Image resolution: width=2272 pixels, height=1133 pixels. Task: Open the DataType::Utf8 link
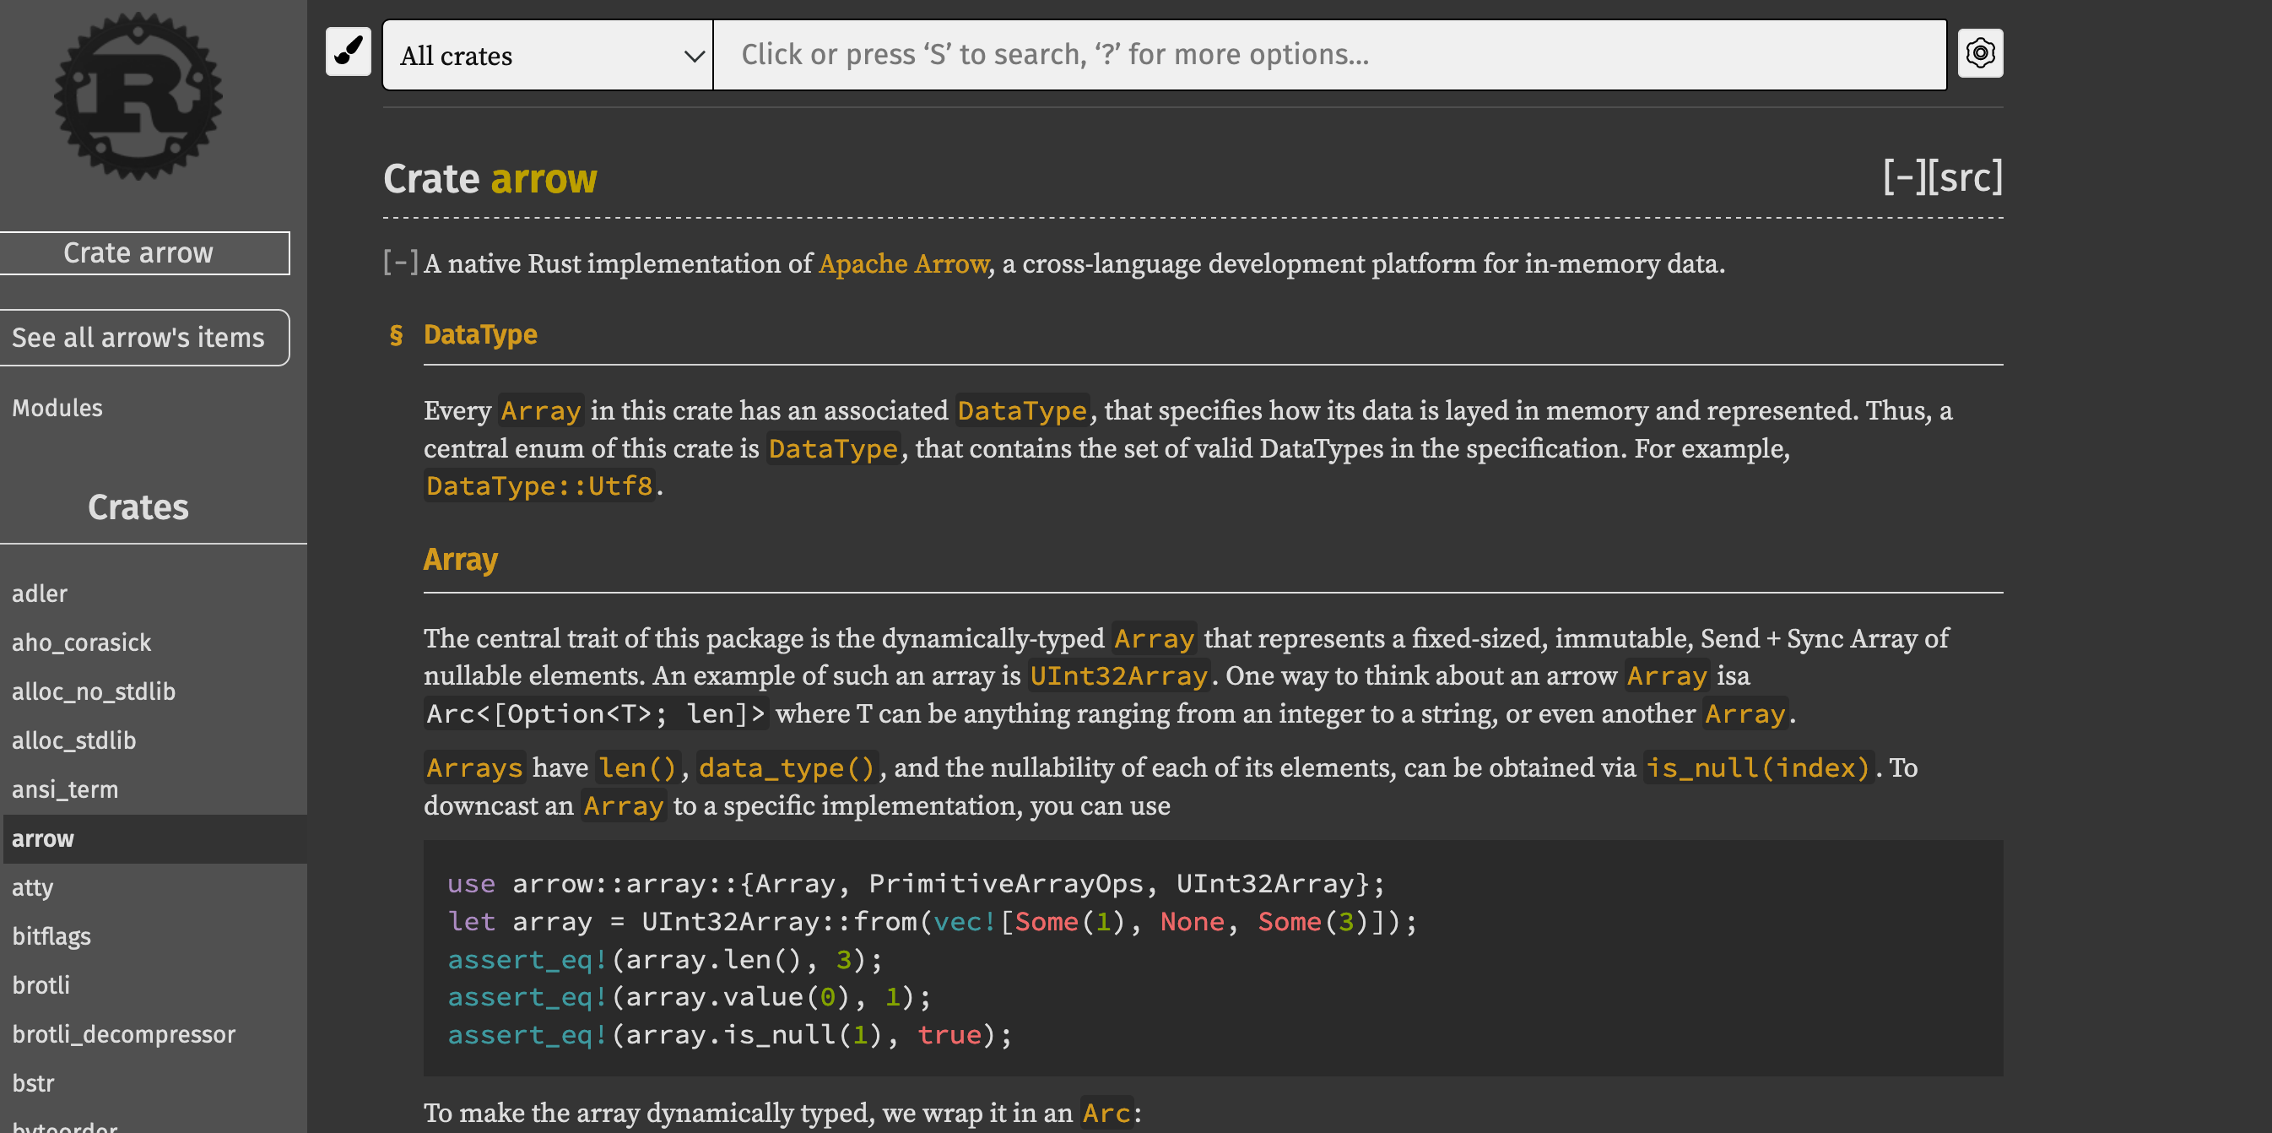point(540,486)
